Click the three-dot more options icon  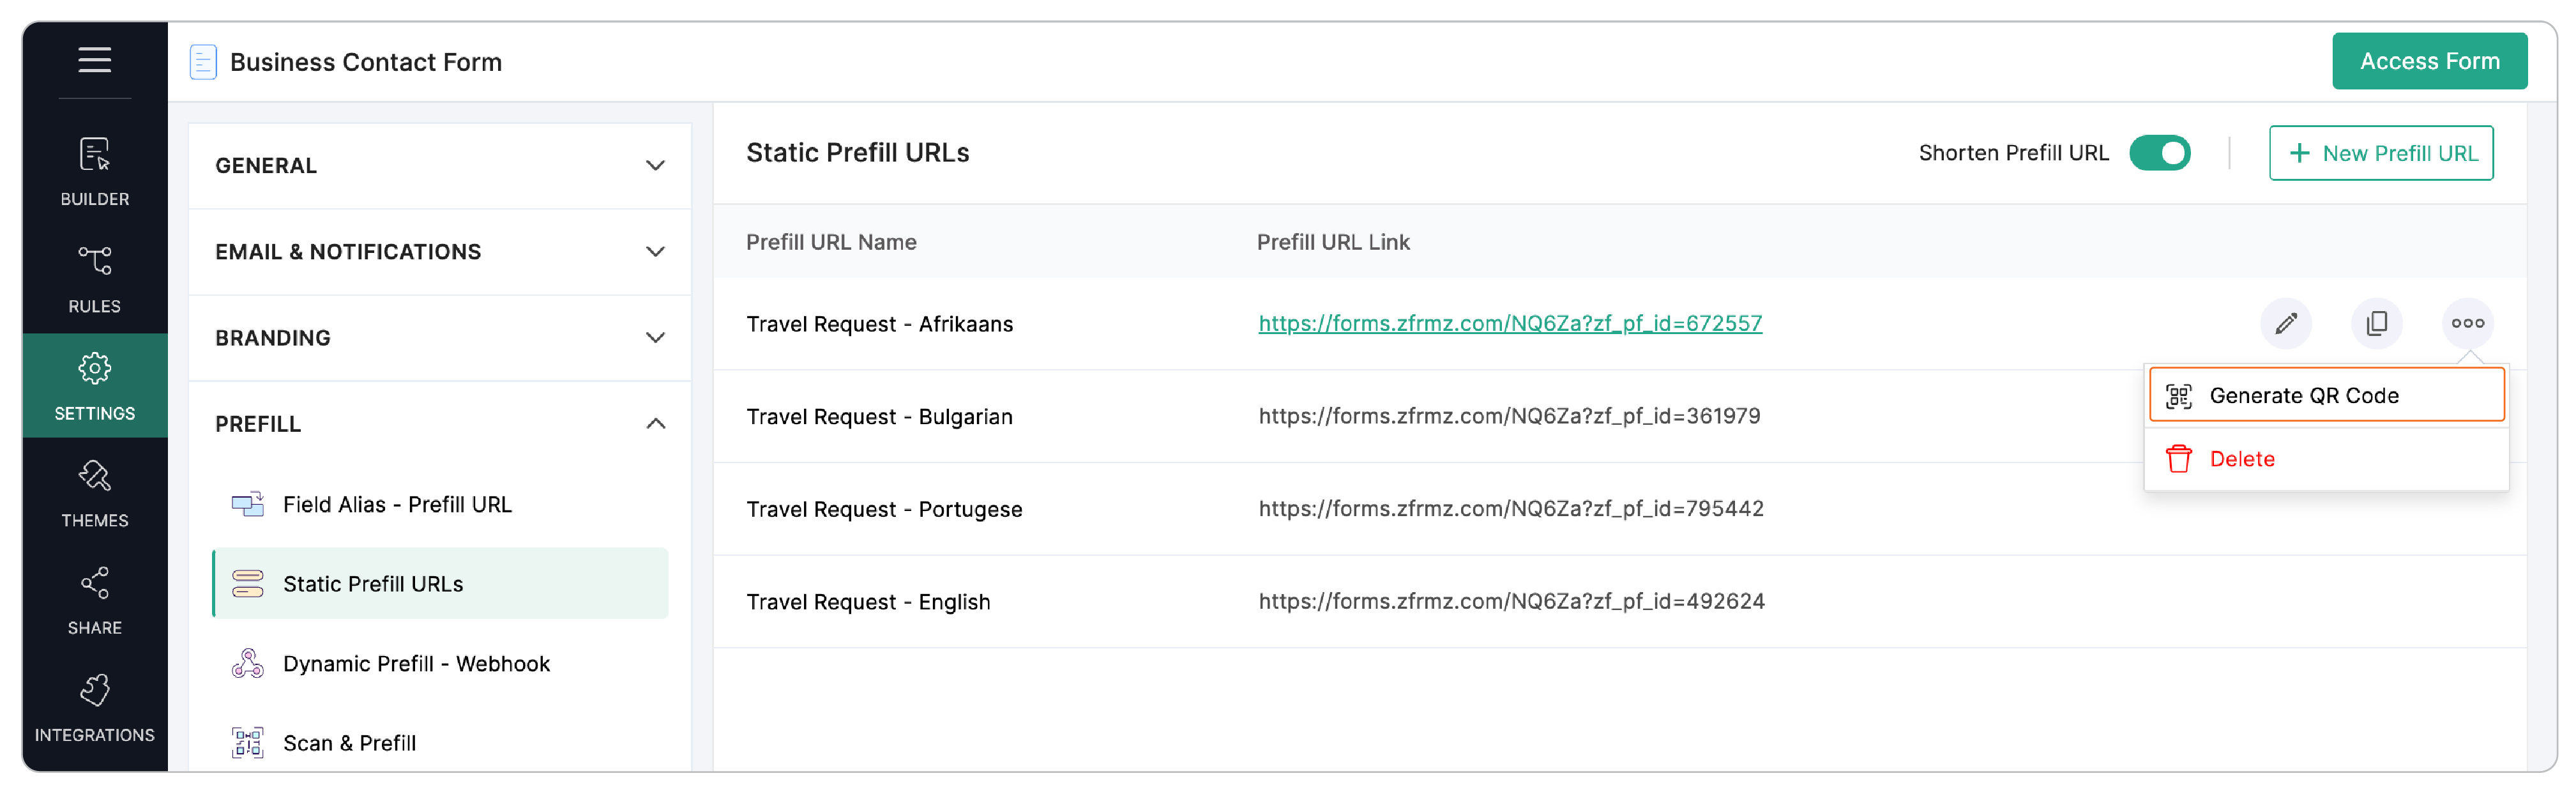(x=2467, y=323)
